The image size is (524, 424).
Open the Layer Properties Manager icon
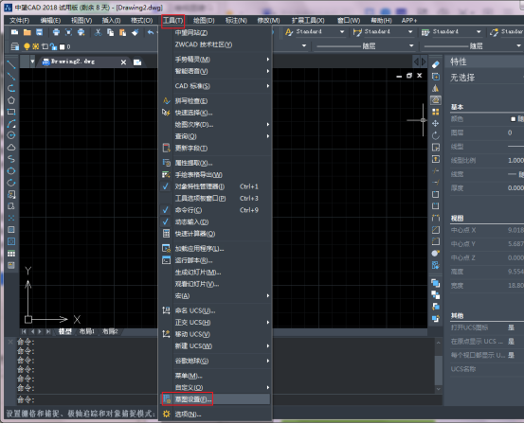(15, 46)
